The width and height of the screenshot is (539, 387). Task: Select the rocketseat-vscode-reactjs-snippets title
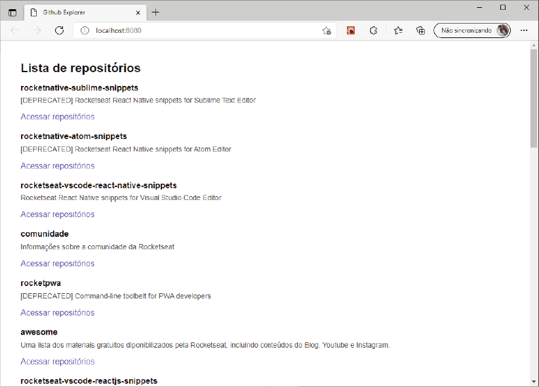click(89, 381)
